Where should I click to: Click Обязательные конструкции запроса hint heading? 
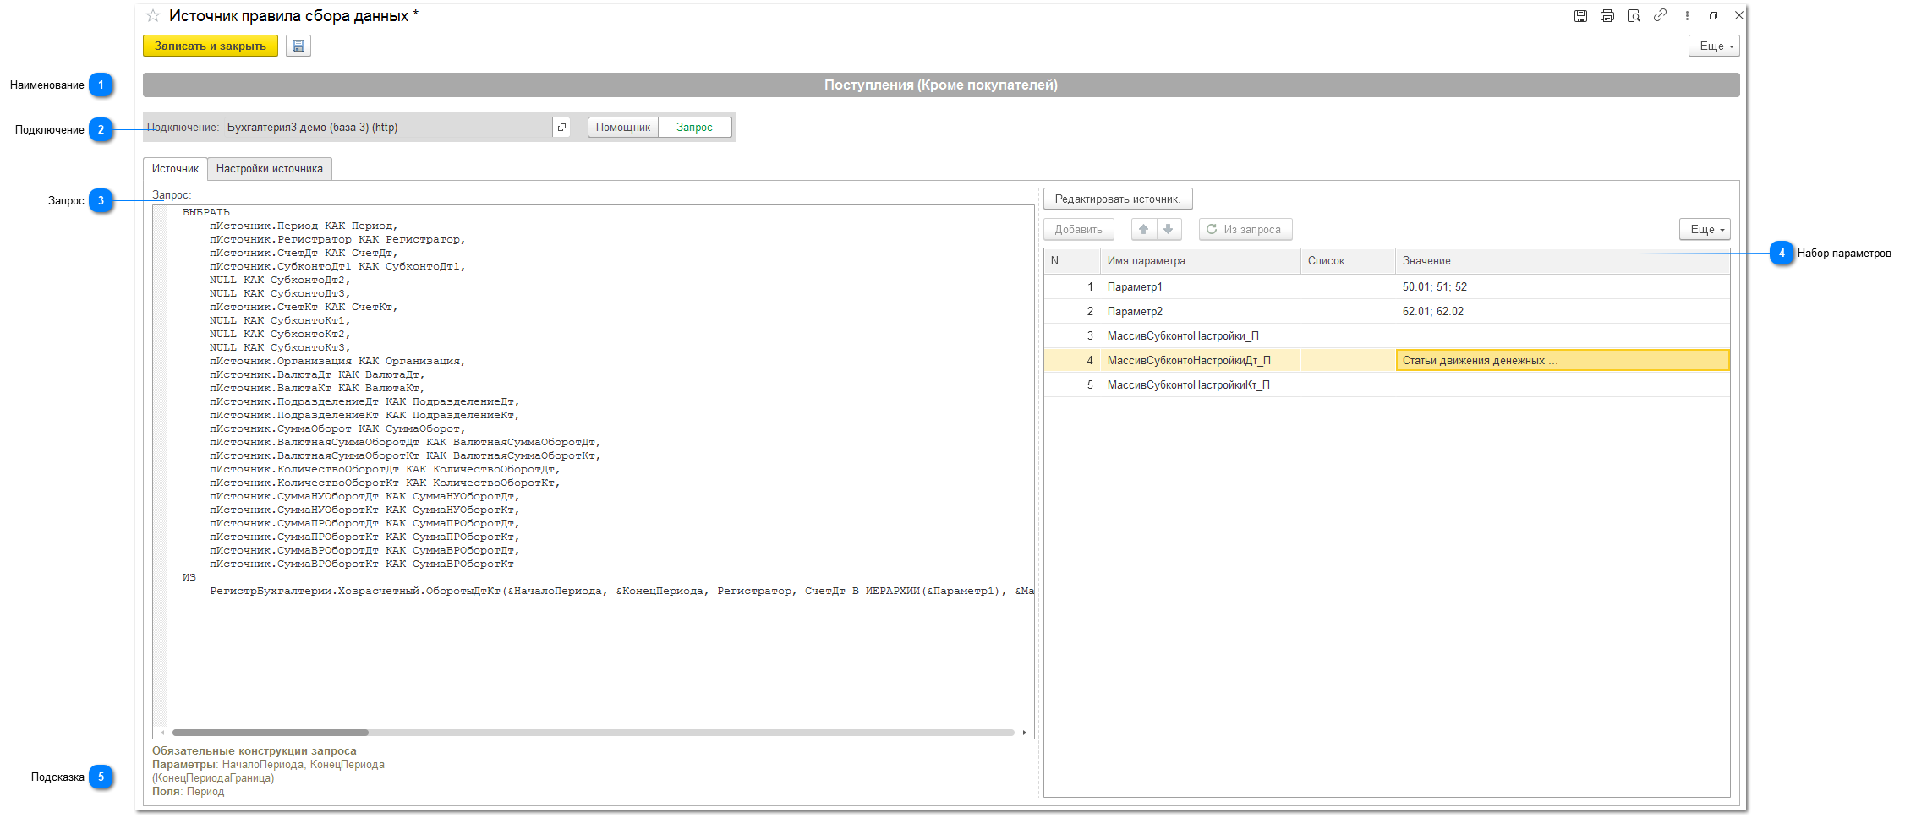tap(255, 751)
